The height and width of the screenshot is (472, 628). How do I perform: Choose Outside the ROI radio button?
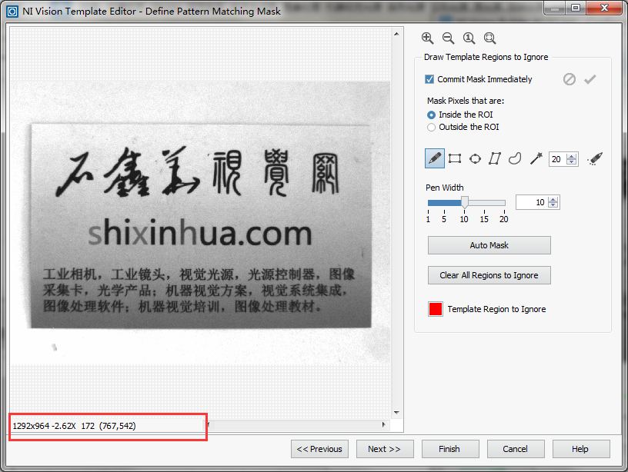pyautogui.click(x=432, y=127)
